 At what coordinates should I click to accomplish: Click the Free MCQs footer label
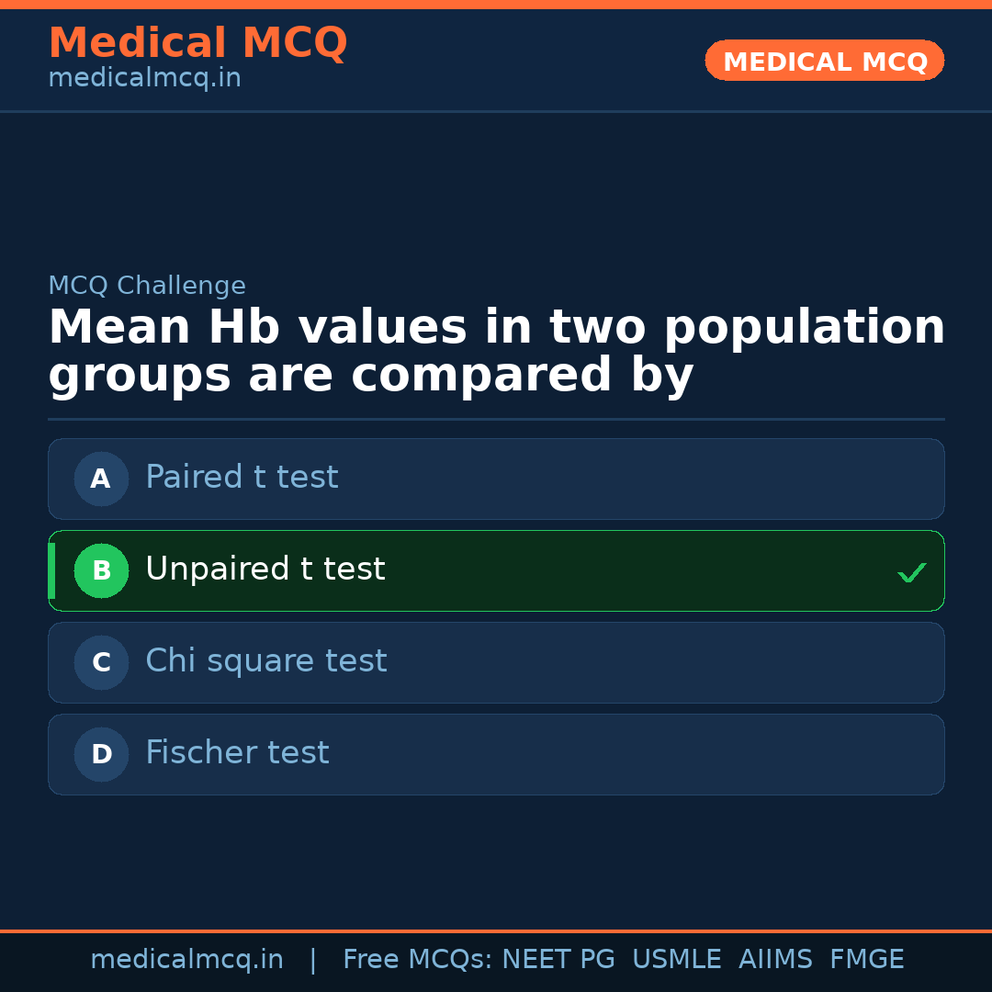[418, 960]
